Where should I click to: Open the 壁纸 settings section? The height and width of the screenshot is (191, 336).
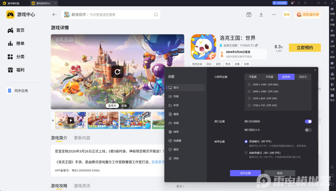[177, 149]
